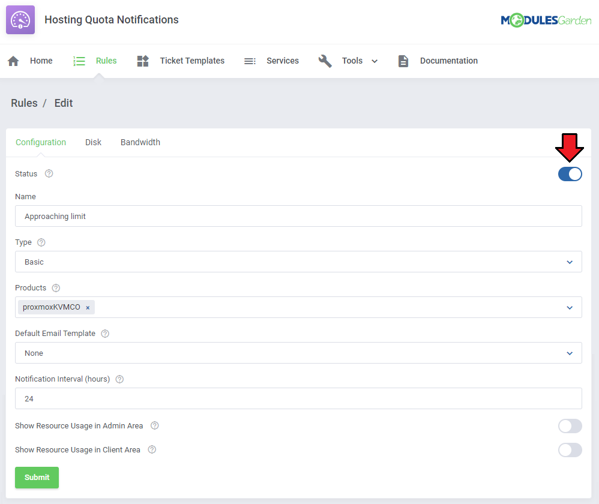Click the help icon next to Products
Viewport: 599px width, 504px height.
pyautogui.click(x=56, y=288)
